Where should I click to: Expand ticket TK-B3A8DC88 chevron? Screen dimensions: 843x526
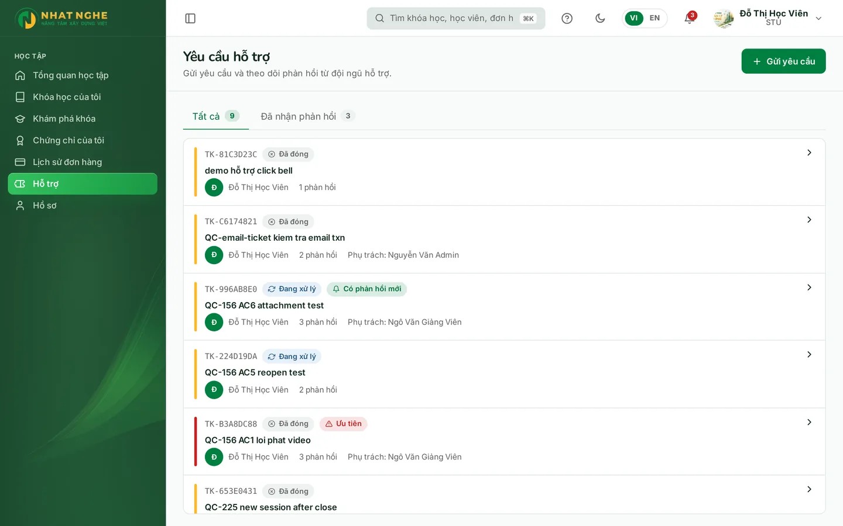[809, 422]
